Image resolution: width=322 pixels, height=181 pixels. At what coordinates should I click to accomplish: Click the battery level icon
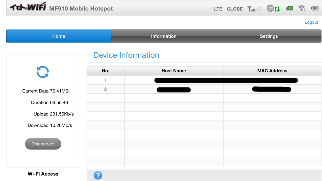[315, 8]
